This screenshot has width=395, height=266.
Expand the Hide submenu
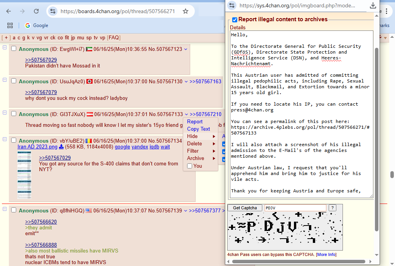(201, 136)
